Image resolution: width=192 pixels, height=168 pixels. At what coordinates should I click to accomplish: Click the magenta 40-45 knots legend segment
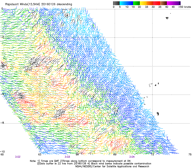click(x=170, y=3)
